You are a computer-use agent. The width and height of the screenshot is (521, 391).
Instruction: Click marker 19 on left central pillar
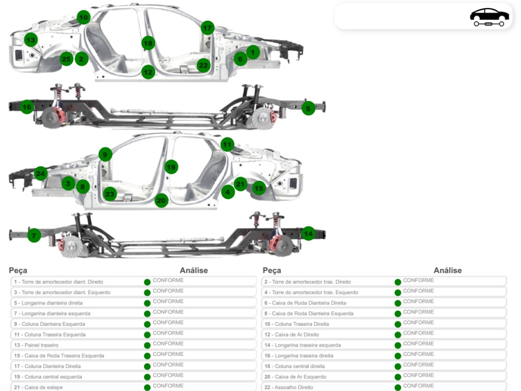[x=171, y=167]
